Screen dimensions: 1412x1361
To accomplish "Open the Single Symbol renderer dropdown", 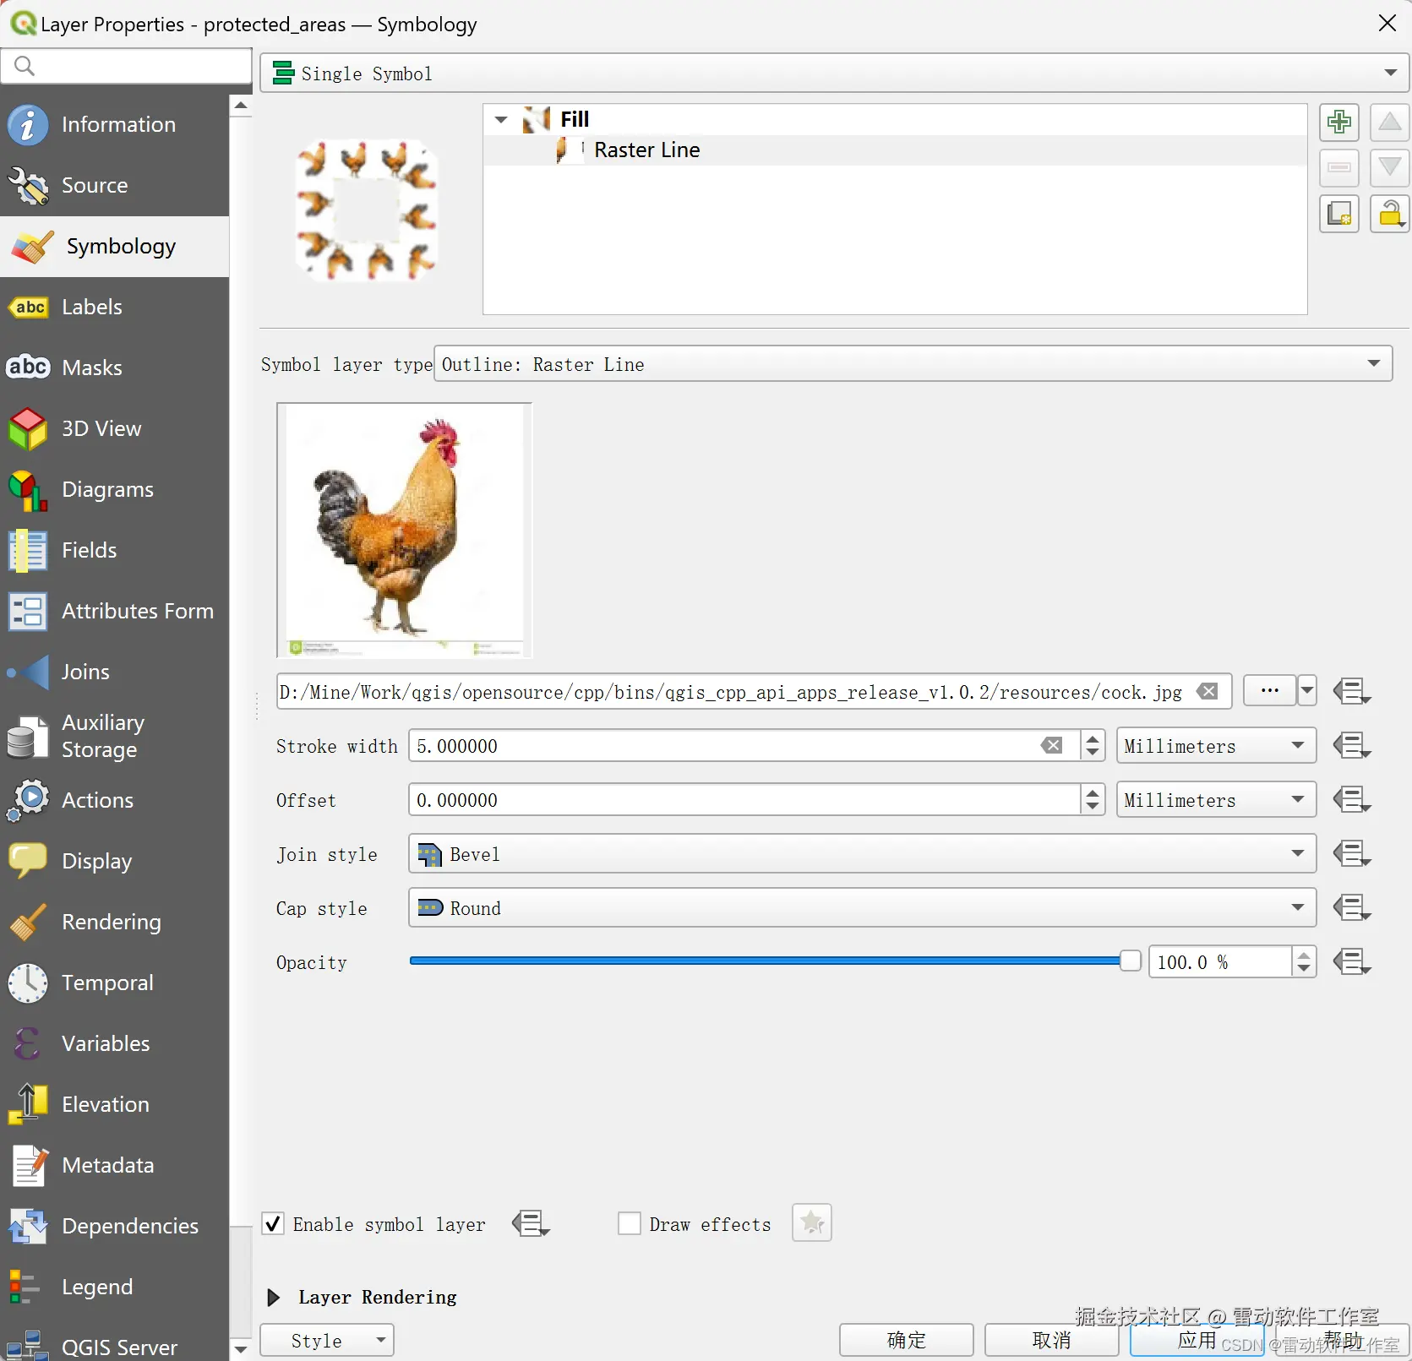I will tap(834, 73).
